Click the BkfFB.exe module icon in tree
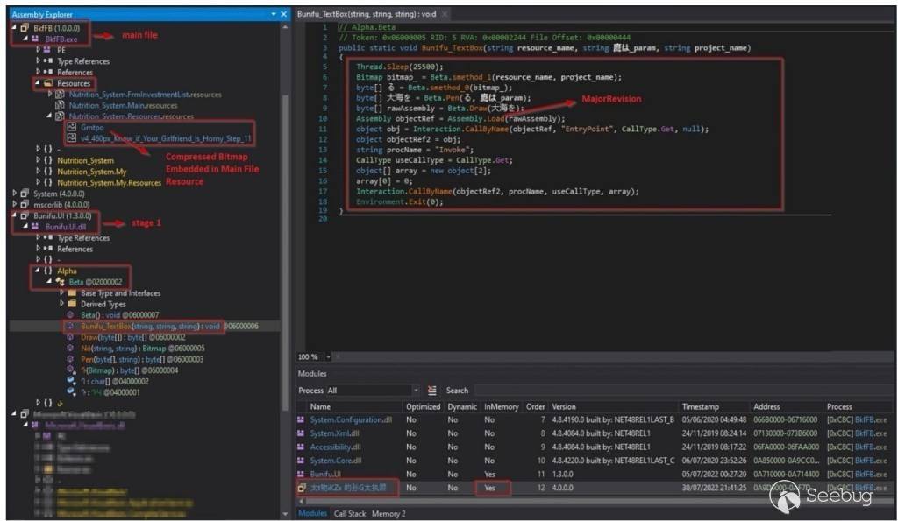Viewport: 898px width, 521px height. pyautogui.click(x=36, y=39)
